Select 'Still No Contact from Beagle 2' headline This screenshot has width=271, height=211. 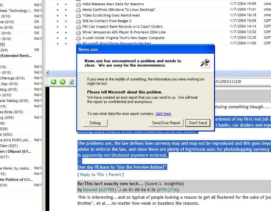[x=107, y=21]
